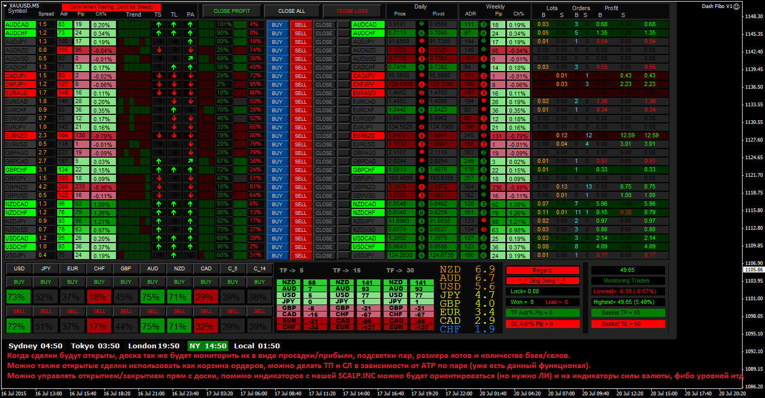
Task: Click Daily red circle 5 for AUDNZD
Action: (421, 50)
